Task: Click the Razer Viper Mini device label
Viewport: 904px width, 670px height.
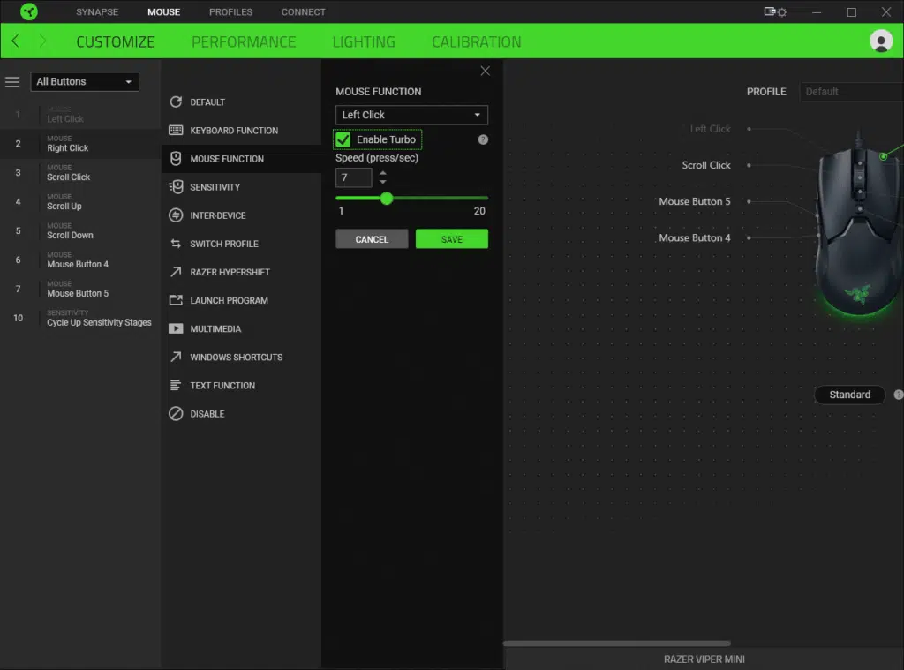Action: 704,659
